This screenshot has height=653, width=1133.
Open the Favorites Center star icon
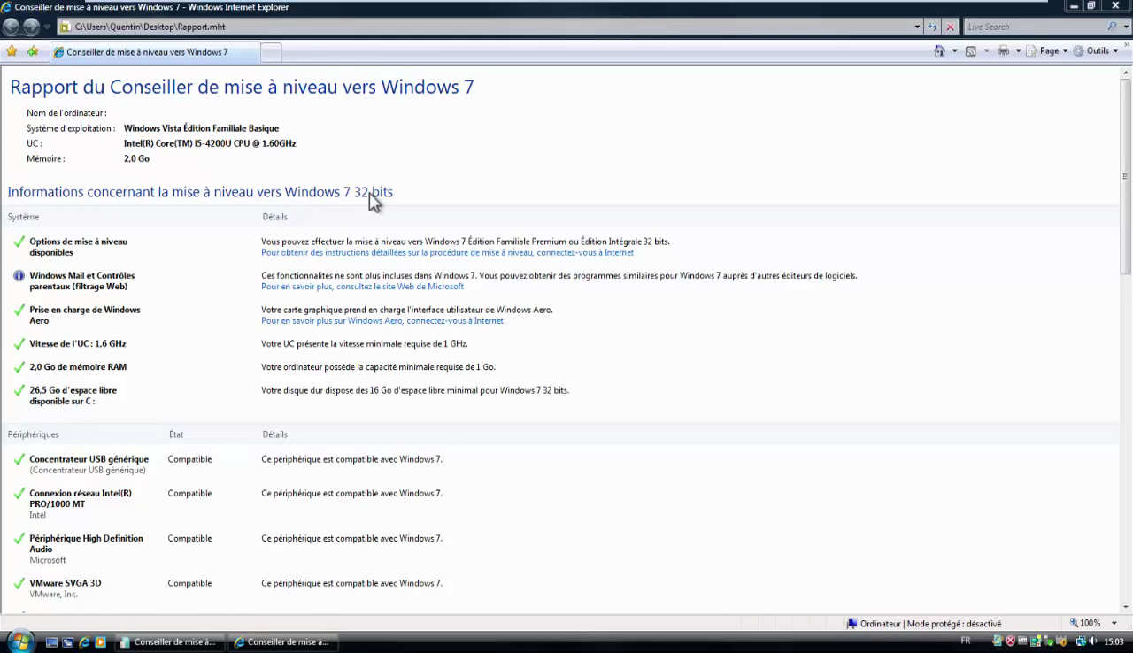[12, 51]
